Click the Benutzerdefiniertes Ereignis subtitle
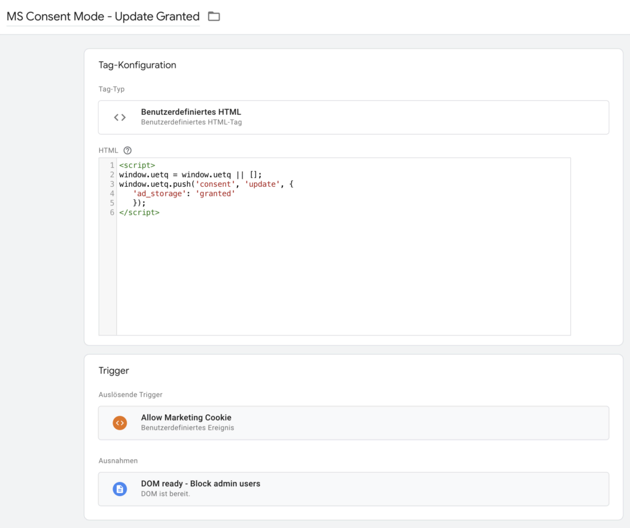This screenshot has height=528, width=630. point(188,428)
